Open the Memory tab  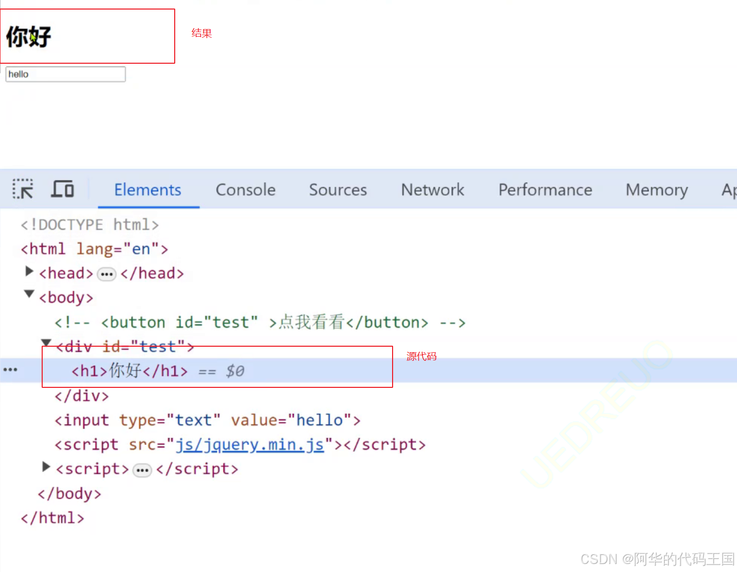pyautogui.click(x=657, y=190)
